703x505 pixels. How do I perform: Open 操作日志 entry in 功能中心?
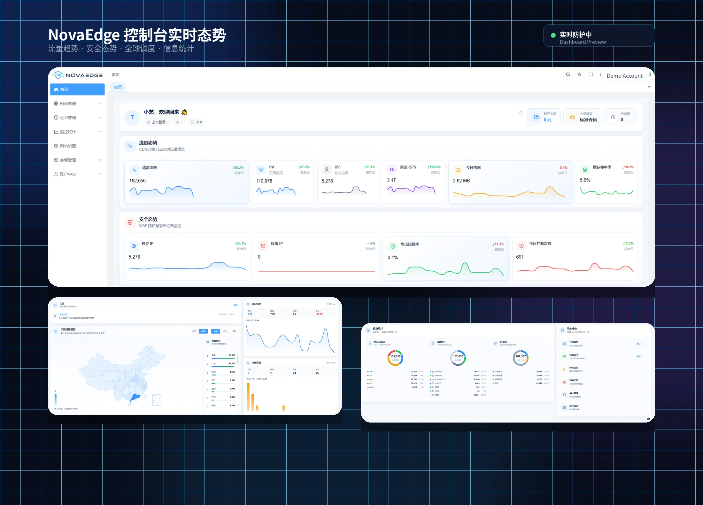[x=604, y=408]
